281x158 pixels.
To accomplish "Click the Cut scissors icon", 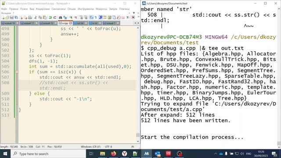I will click(36, 18).
